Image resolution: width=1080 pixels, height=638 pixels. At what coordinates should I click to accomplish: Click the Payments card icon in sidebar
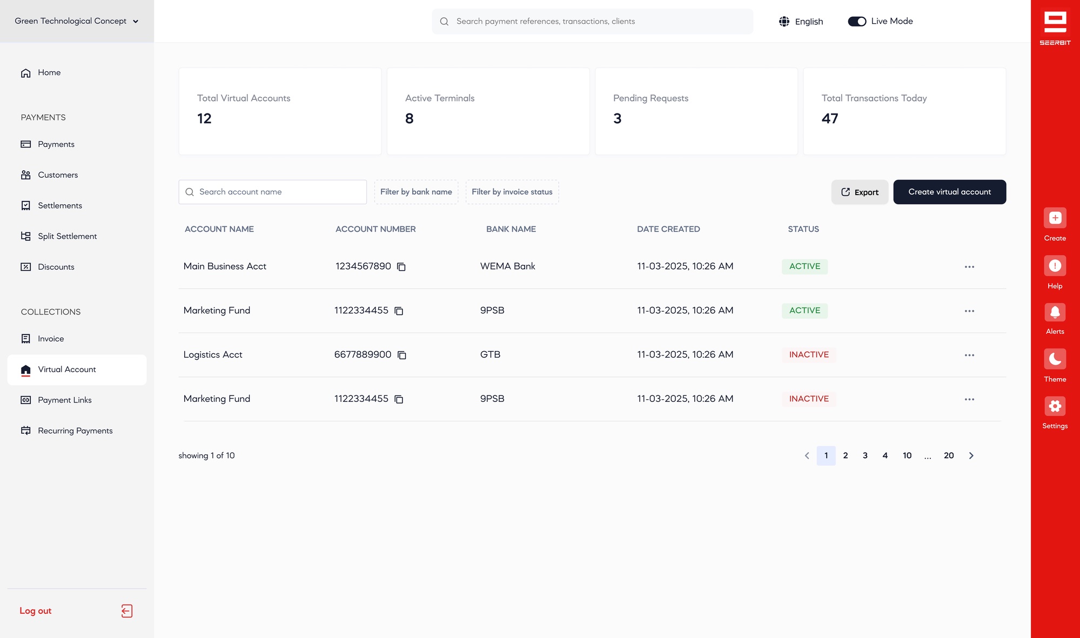(x=25, y=144)
